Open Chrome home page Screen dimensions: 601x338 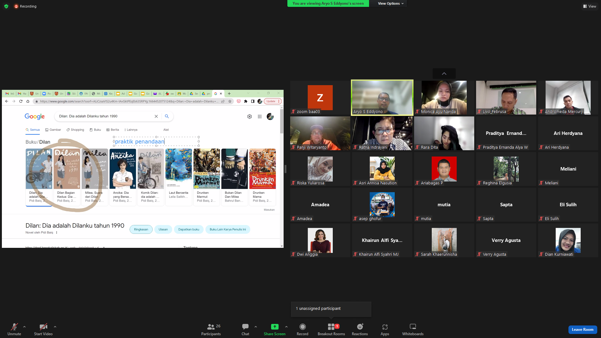[x=28, y=101]
